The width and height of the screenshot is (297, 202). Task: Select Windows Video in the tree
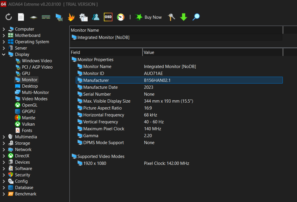[x=34, y=61]
